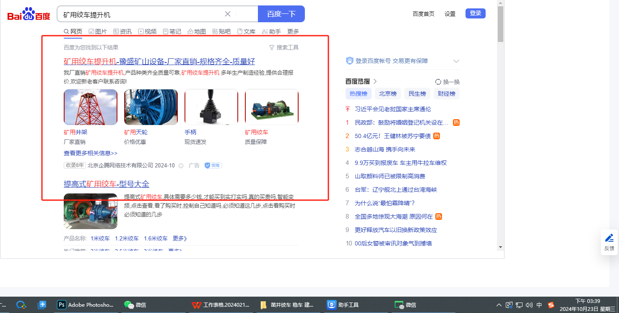Screen dimensions: 619x313
Task: Open the 文库 tab
Action: (246, 31)
